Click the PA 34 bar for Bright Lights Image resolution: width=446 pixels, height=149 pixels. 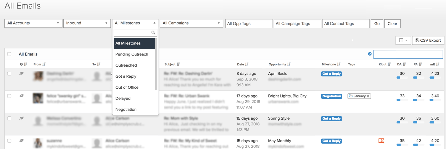click(x=418, y=100)
